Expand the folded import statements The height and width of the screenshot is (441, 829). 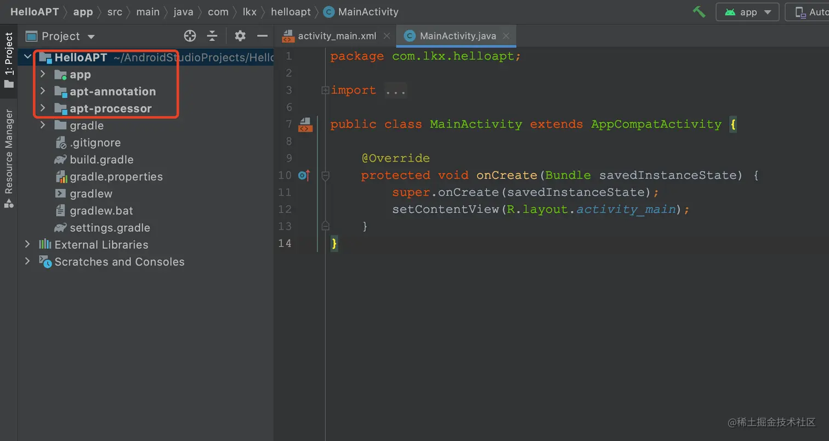click(325, 90)
